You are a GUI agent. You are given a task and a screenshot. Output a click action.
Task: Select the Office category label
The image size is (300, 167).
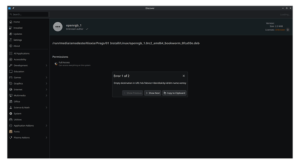[x=17, y=102]
